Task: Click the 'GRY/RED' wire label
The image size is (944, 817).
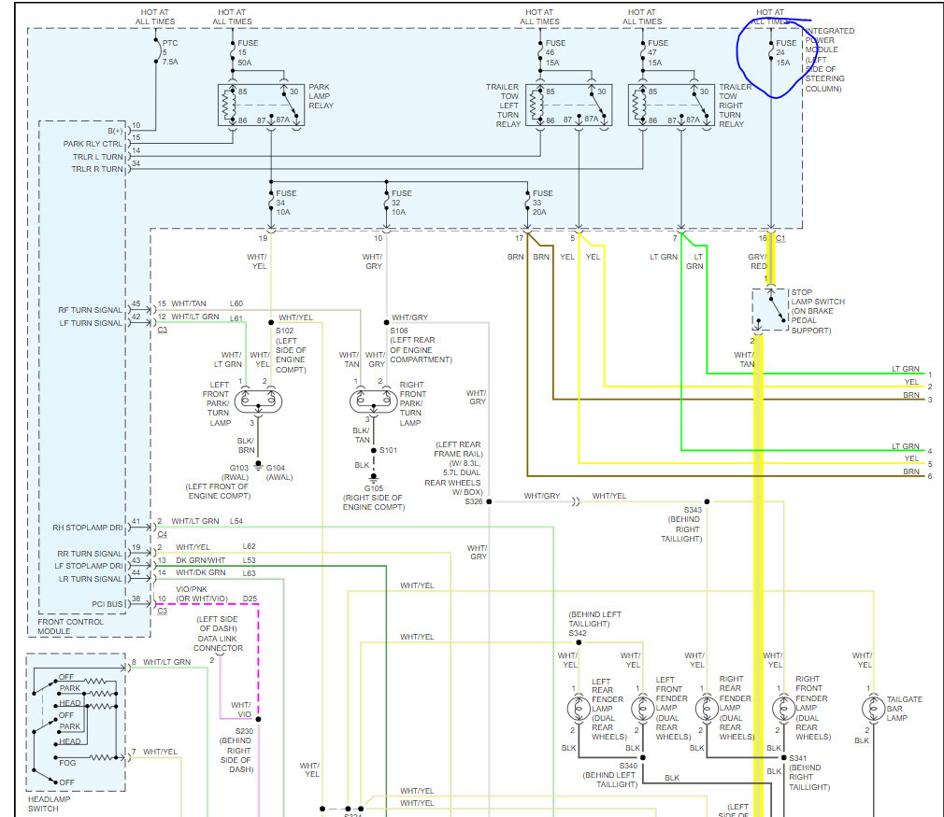Action: [757, 261]
